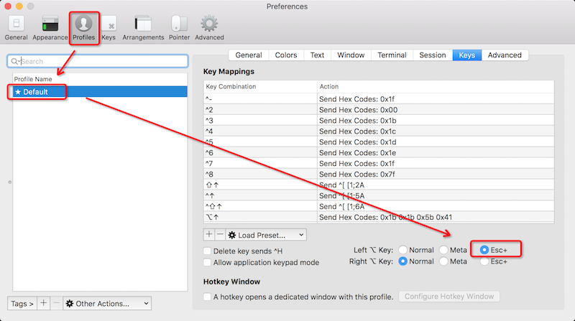Set Right Option key to Meta
Screen dimensions: 575x321
pyautogui.click(x=443, y=261)
